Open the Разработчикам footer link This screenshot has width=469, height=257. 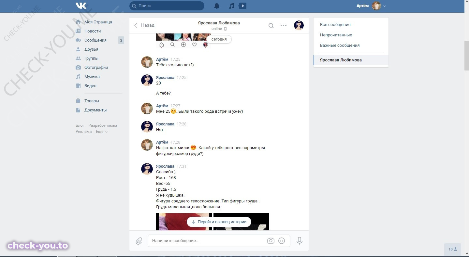[103, 125]
